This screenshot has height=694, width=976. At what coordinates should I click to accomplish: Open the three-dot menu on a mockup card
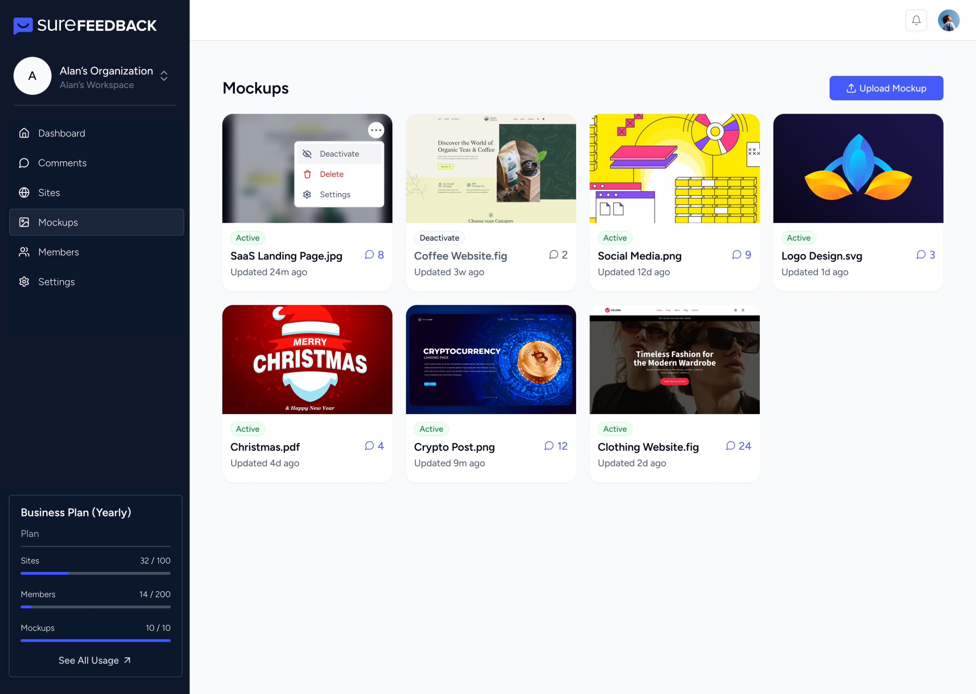[x=376, y=130]
